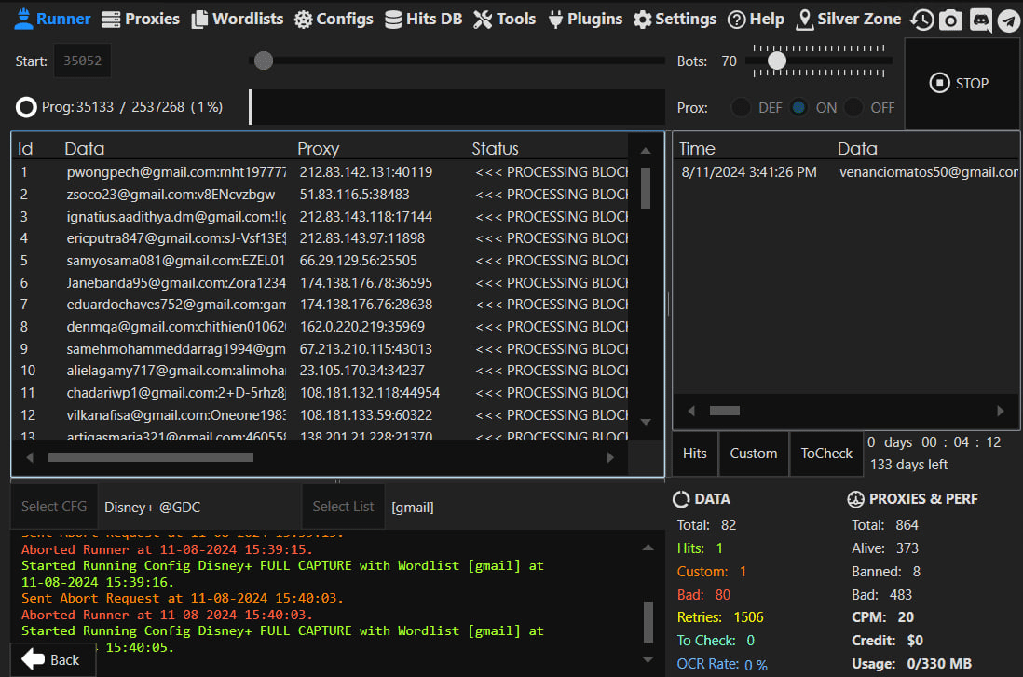Select the OFF proxy mode radio button
The image size is (1023, 677).
pyautogui.click(x=853, y=107)
